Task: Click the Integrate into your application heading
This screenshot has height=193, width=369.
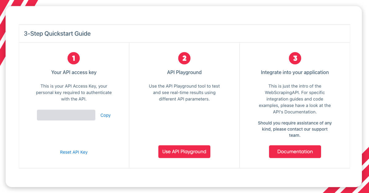Action: pos(295,73)
